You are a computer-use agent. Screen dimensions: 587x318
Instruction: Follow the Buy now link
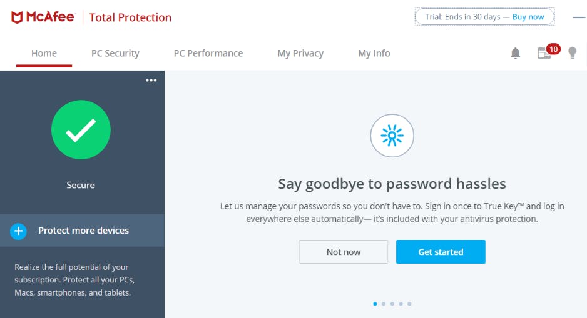coord(528,17)
